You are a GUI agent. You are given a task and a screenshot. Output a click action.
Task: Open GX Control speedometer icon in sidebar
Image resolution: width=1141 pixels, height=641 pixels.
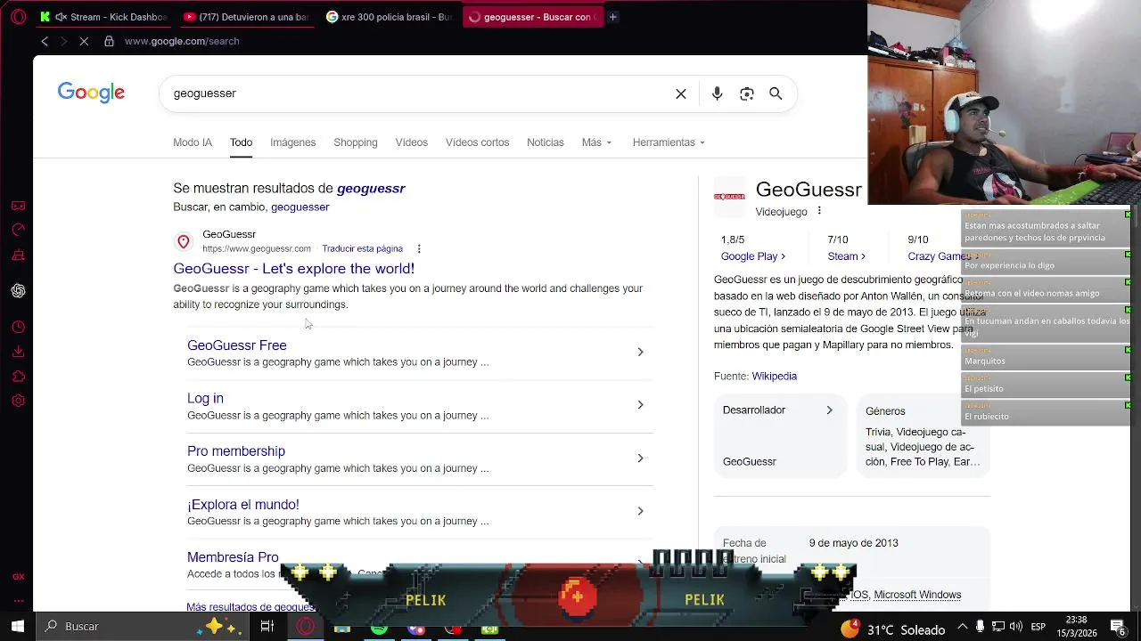pos(18,230)
